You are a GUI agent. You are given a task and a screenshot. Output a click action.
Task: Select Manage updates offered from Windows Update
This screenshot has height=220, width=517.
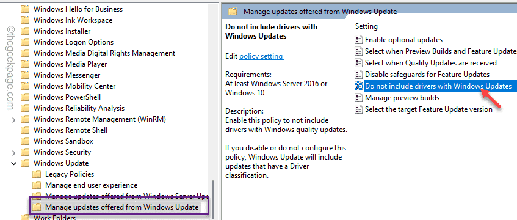[121, 207]
